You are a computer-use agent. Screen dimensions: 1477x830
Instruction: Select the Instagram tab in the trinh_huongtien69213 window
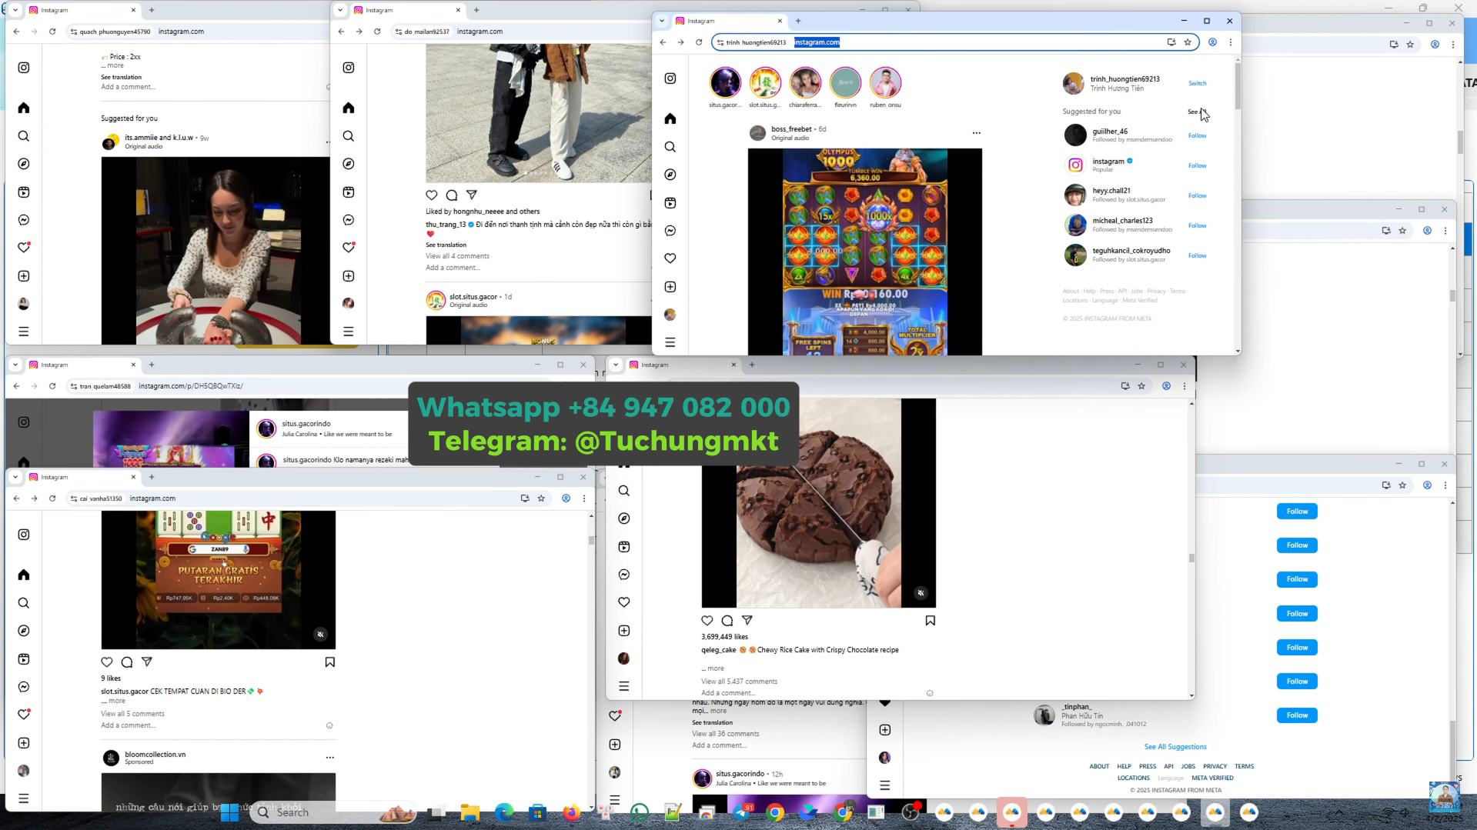[728, 21]
